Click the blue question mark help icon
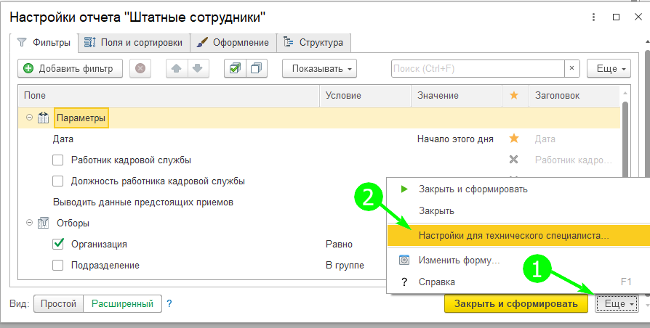The image size is (650, 328). pyautogui.click(x=169, y=303)
